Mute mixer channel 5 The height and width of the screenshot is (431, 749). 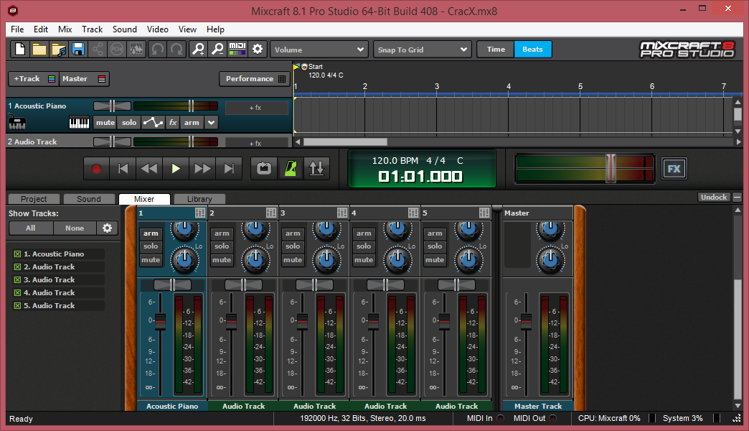tap(435, 260)
